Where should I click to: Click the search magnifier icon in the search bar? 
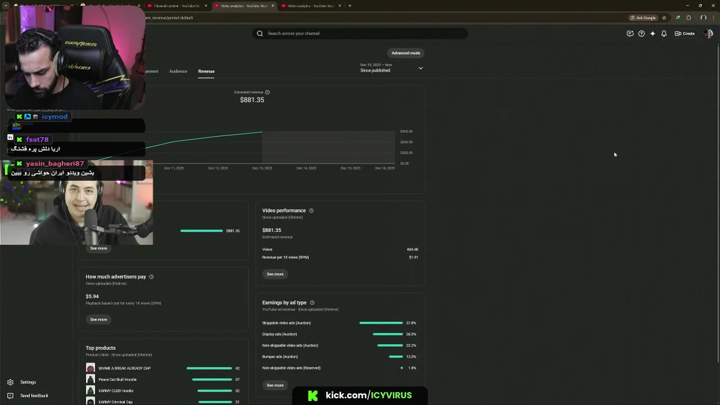(x=260, y=33)
